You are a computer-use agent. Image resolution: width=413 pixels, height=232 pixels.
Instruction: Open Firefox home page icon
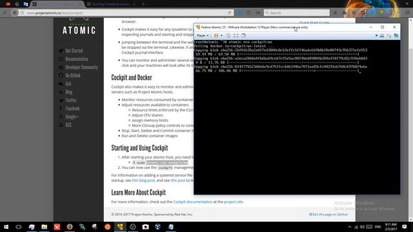tap(336, 13)
